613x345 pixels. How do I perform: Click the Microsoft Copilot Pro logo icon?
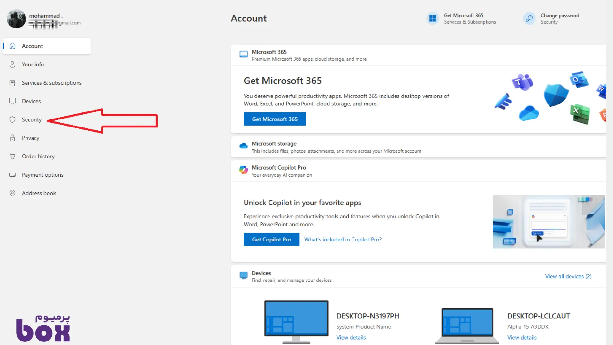[244, 170]
